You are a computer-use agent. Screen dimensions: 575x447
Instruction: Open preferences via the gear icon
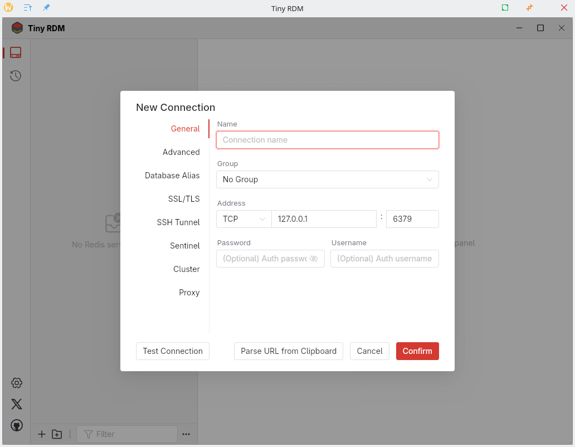pos(17,383)
